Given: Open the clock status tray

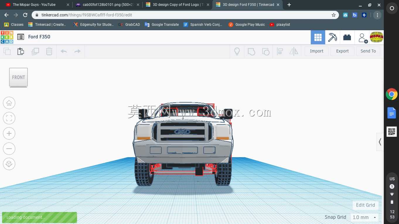Looking at the screenshot, I should point(392,214).
